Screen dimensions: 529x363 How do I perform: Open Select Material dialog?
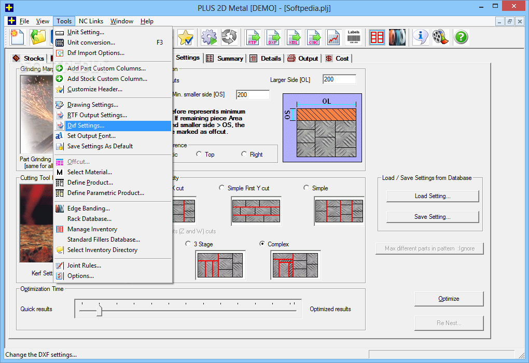click(113, 172)
